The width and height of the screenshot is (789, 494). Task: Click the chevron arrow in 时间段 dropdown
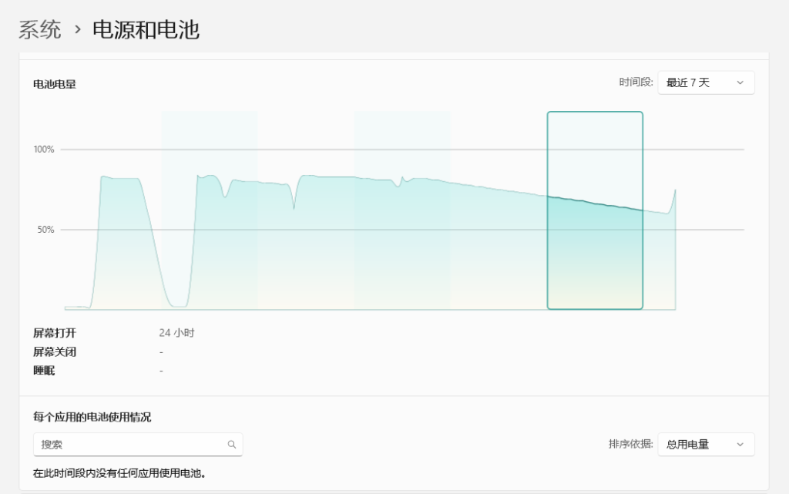(740, 83)
